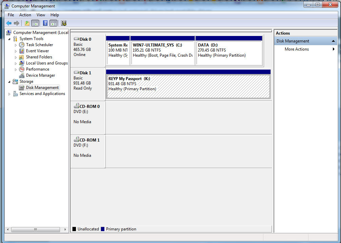
Task: Click the Device Manager icon
Action: click(22, 75)
